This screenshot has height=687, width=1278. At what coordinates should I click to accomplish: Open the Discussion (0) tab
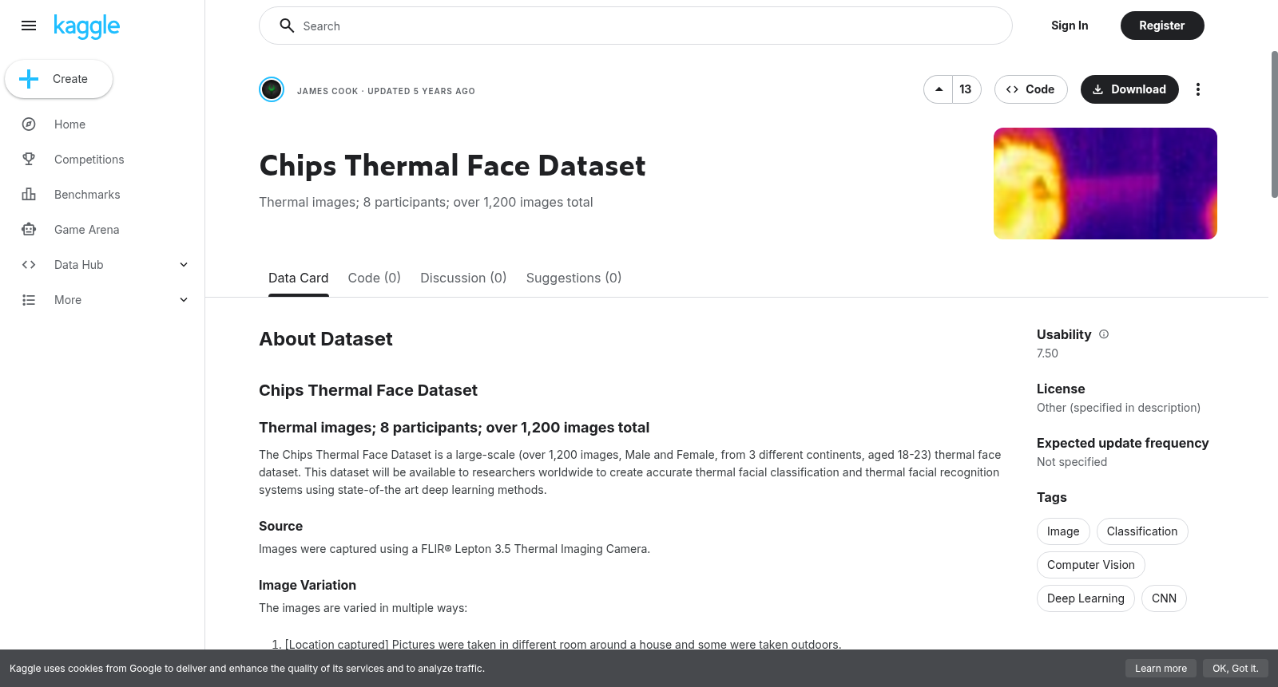click(463, 278)
